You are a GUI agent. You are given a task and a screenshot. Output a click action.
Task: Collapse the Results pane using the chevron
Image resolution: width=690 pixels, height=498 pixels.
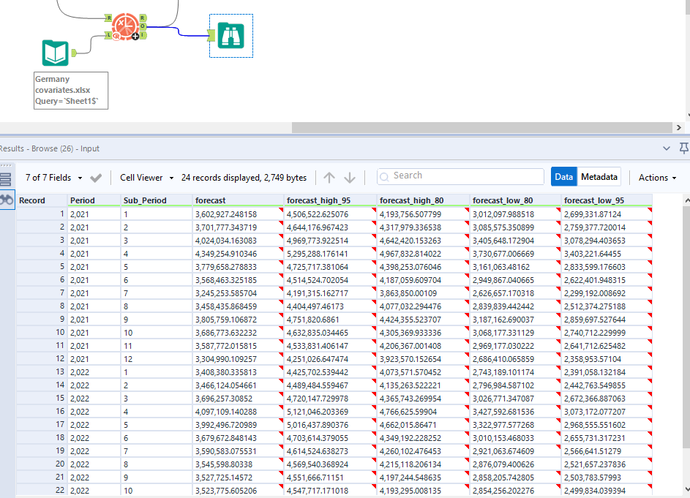click(666, 148)
